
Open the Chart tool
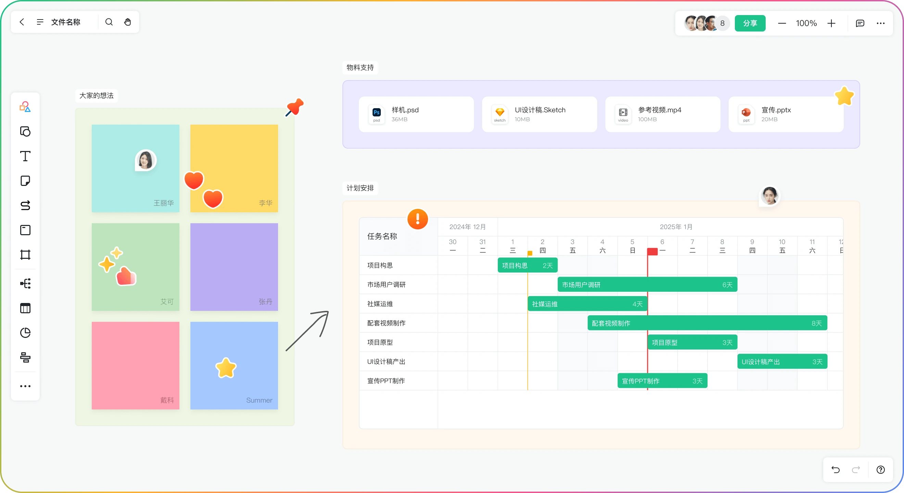(25, 333)
